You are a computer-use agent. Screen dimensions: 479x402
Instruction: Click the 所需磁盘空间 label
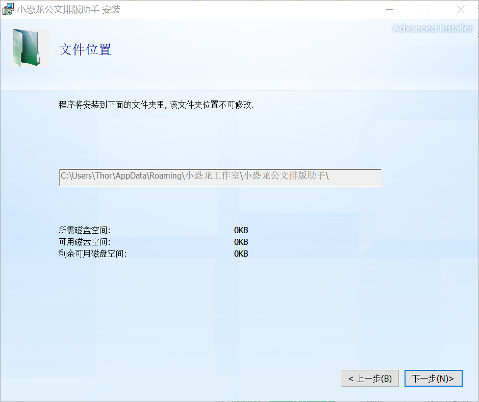click(84, 230)
